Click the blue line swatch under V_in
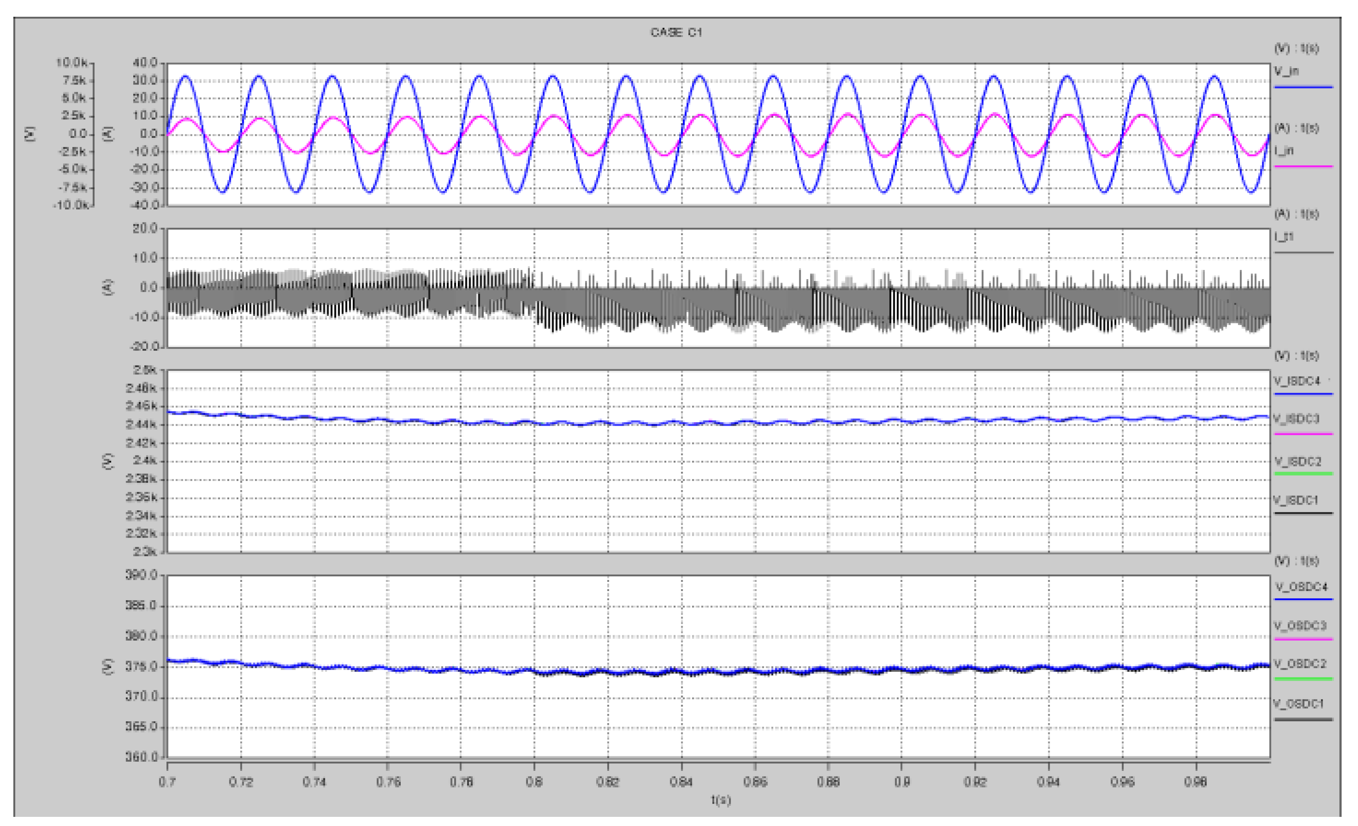 coord(1304,87)
